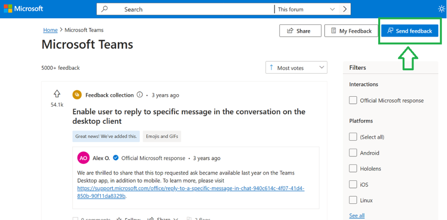447x220 pixels.
Task: Click the sort direction arrow icon
Action: click(271, 67)
